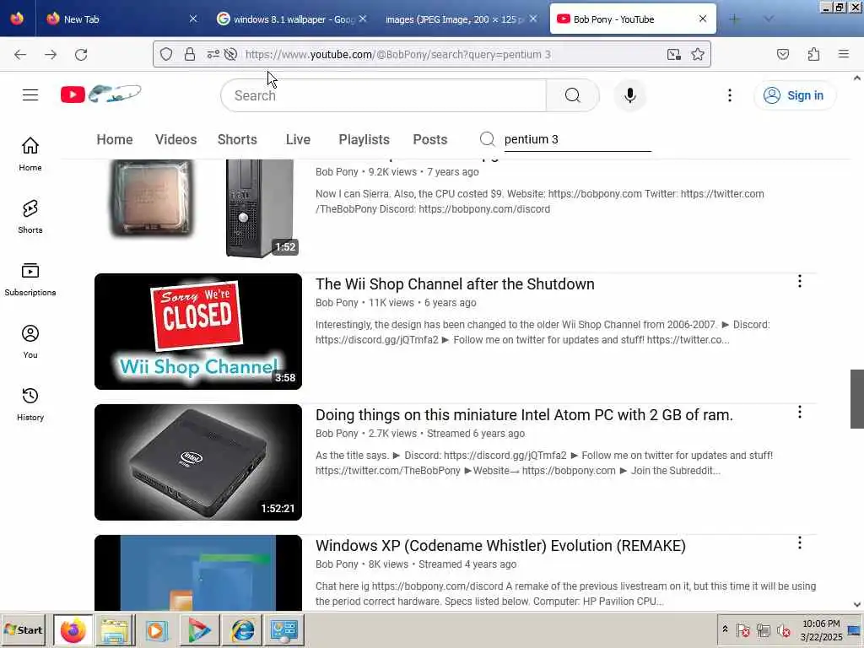Open more options for Intel Atom PC video

[x=800, y=412]
